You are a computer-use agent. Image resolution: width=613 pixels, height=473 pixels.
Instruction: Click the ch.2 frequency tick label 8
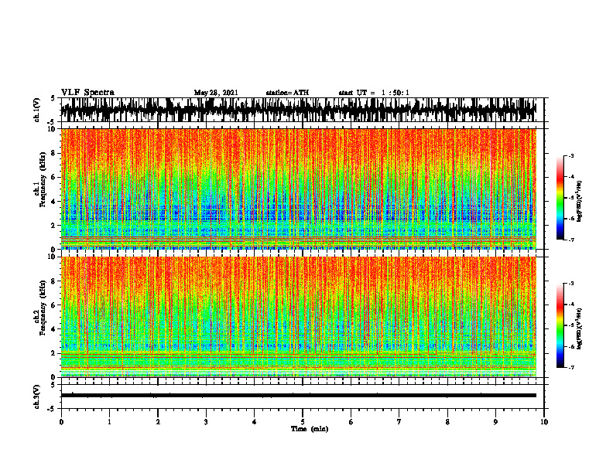(53, 281)
